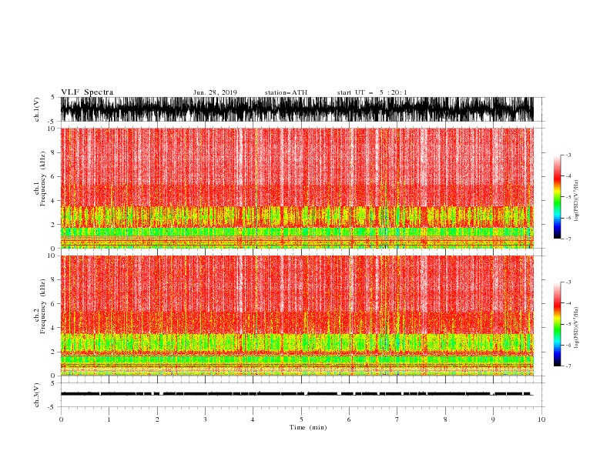This screenshot has height=471, width=610.
Task: Click the "-5" label on the ch.1 colorbar
Action: pos(568,197)
